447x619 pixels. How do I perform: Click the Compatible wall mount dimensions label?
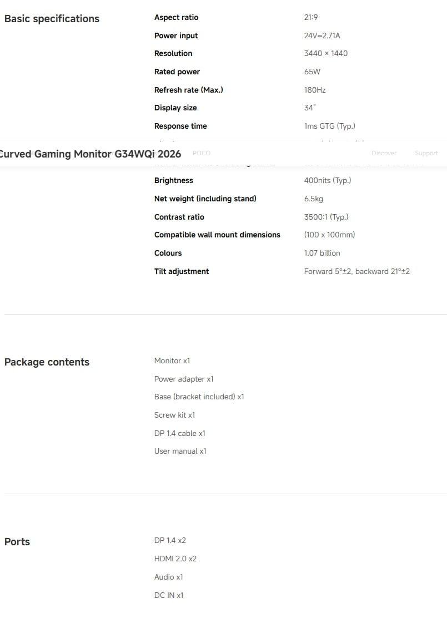tap(217, 235)
